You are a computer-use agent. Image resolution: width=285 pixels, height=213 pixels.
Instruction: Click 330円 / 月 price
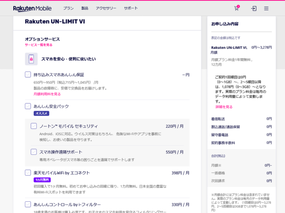pos(181,205)
